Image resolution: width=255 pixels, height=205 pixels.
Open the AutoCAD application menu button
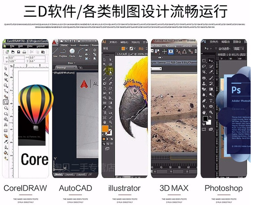(55, 43)
